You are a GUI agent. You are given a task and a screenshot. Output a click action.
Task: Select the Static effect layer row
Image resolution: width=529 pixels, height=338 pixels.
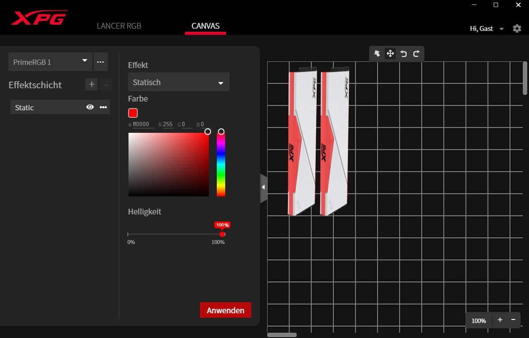(x=60, y=107)
